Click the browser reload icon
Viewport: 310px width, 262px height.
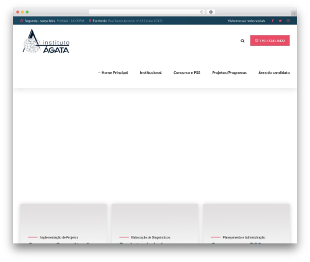(201, 12)
